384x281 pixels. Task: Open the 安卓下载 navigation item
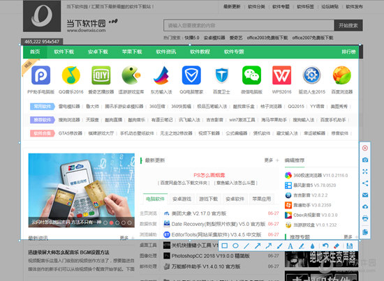pos(98,52)
